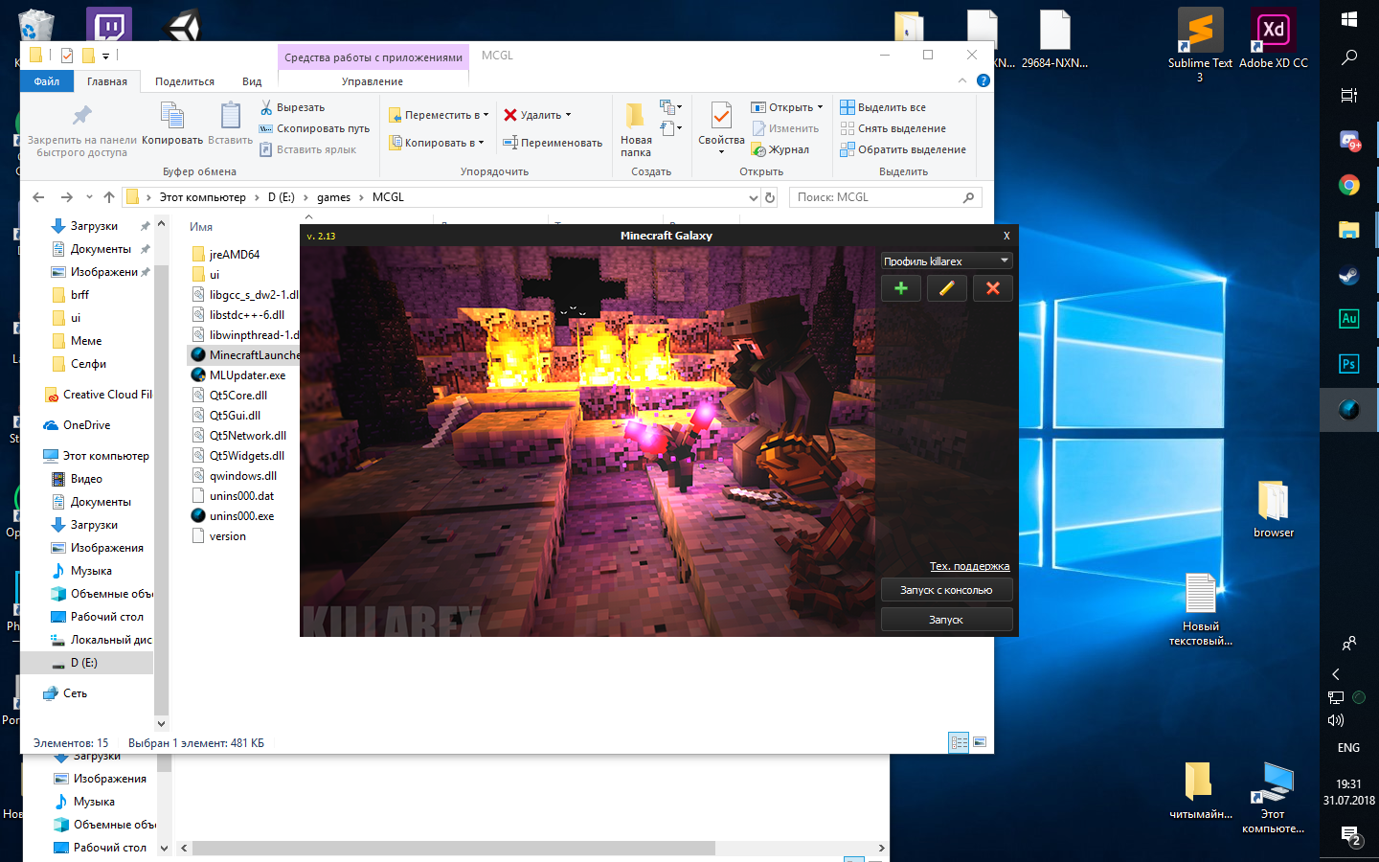Click the Тех. поддержка link
The height and width of the screenshot is (862, 1379).
(969, 566)
